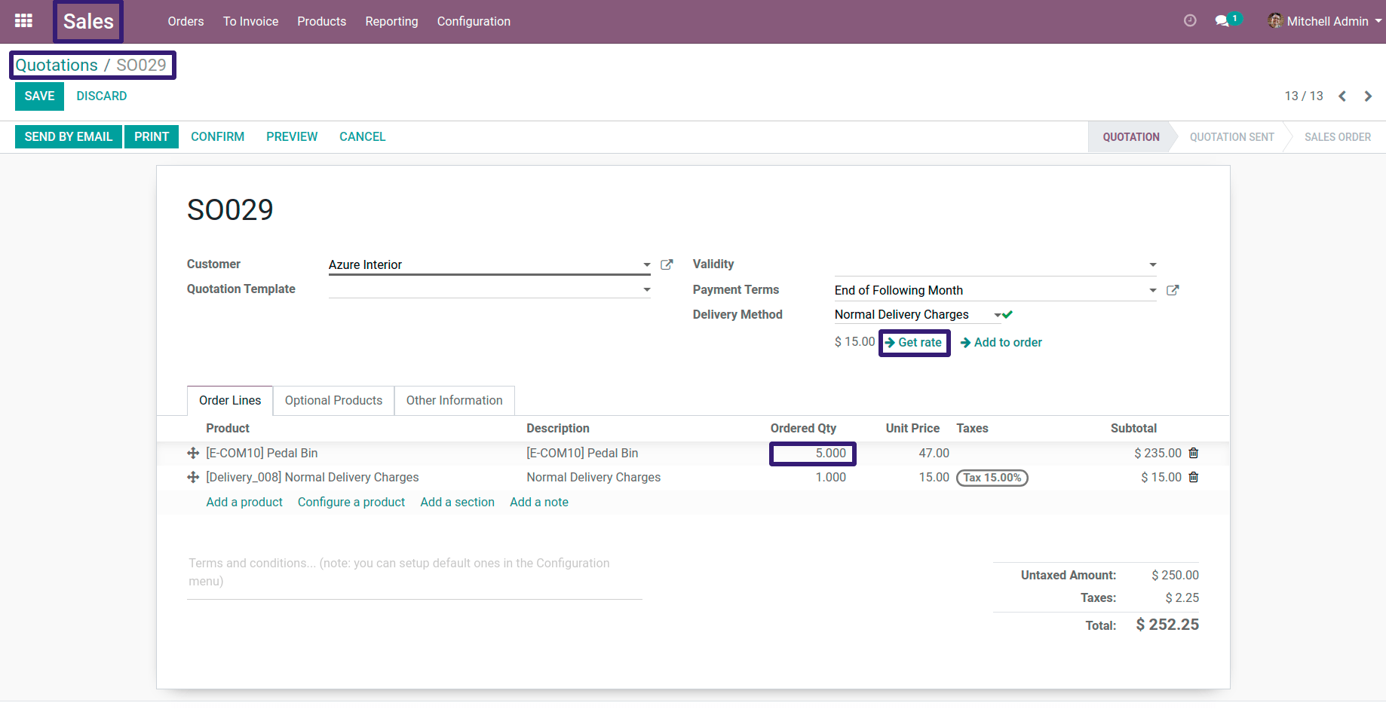Open the To Invoice menu
Viewport: 1386px width, 715px height.
click(x=250, y=21)
